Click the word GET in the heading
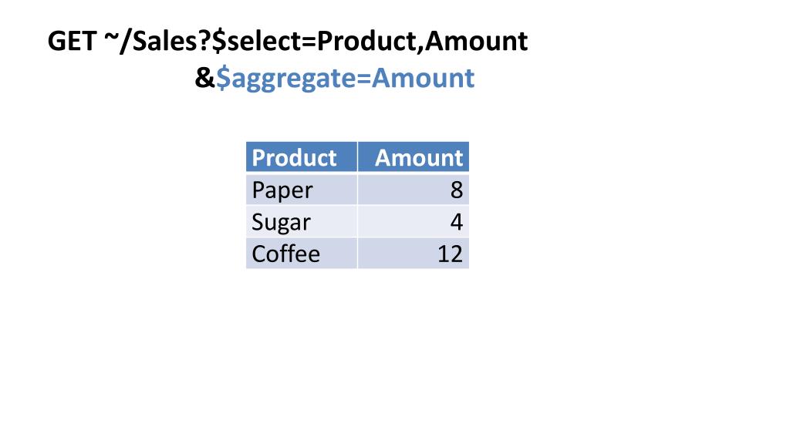The image size is (790, 444). (72, 41)
